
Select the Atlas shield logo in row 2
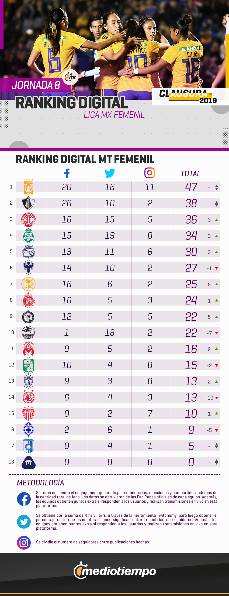(28, 203)
